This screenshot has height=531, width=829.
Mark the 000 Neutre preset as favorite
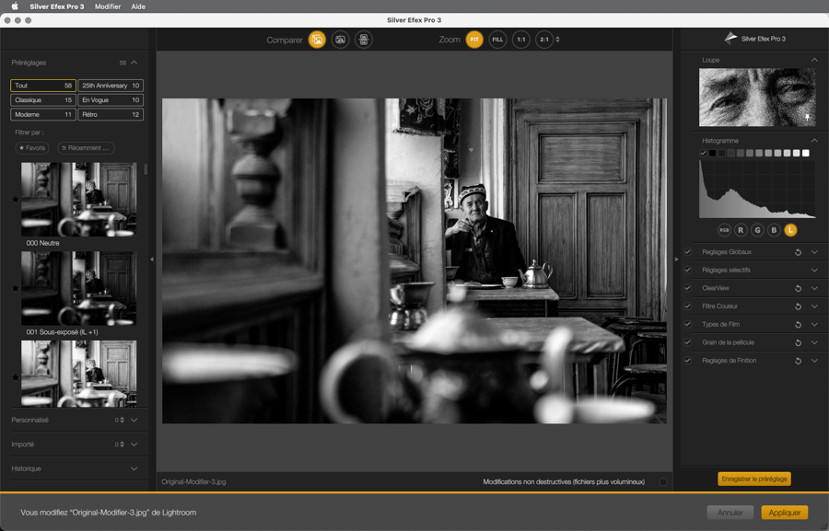(16, 199)
